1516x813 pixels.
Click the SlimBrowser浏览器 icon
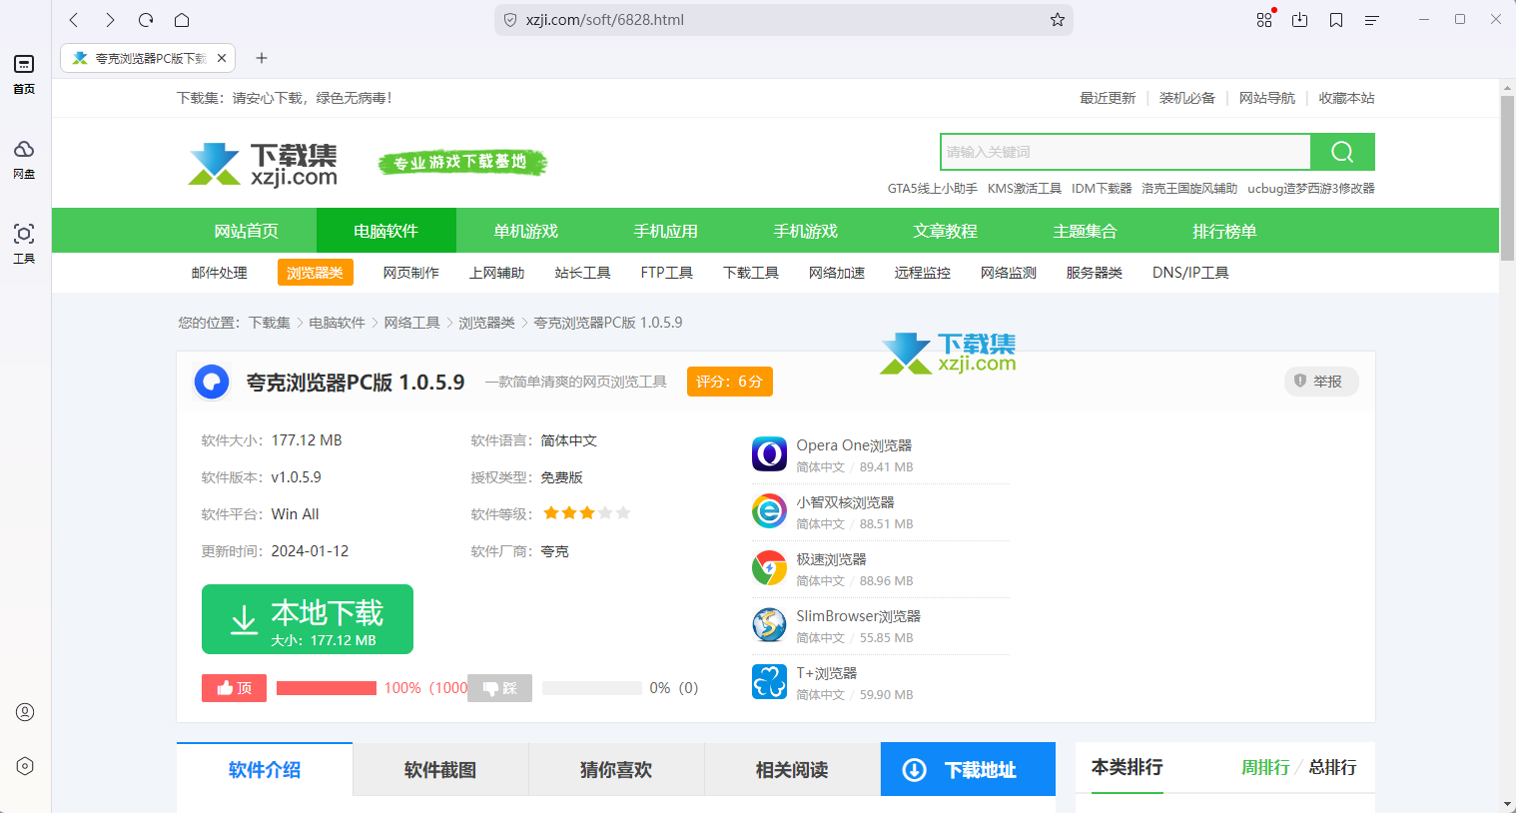[769, 625]
